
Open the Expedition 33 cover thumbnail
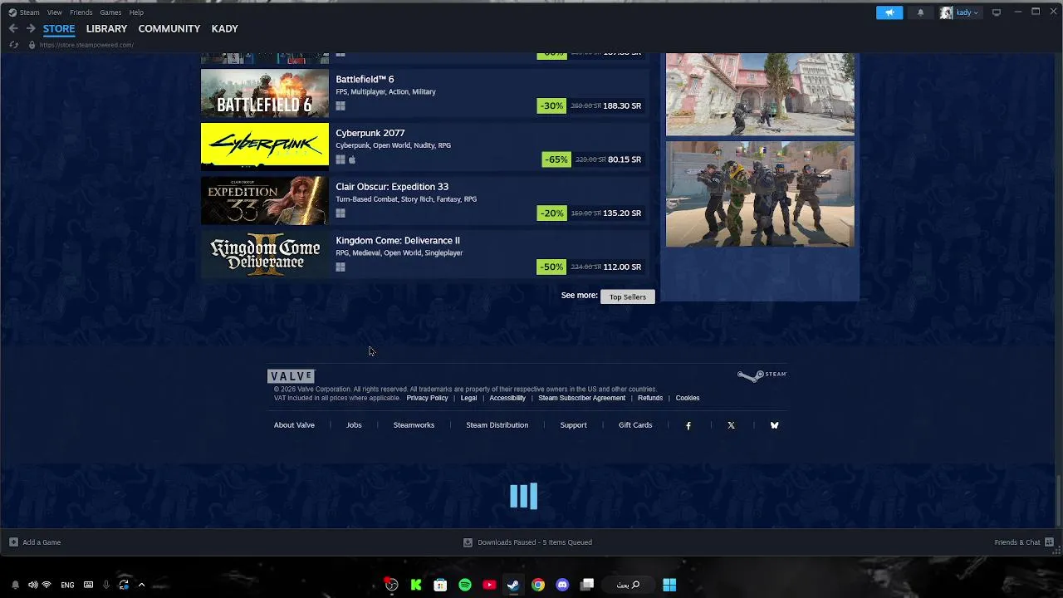pos(265,200)
